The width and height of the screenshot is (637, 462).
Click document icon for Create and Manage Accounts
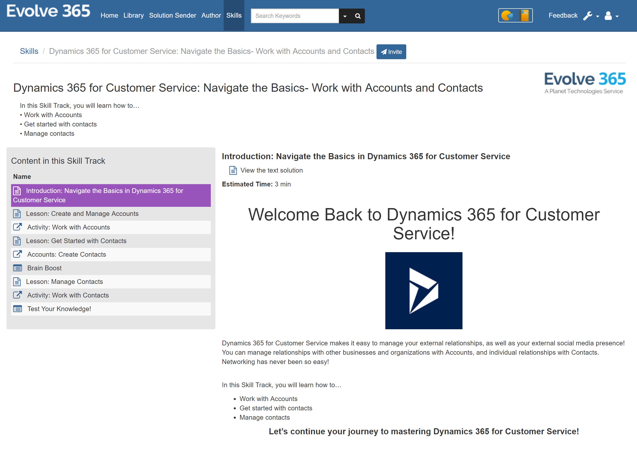tap(17, 214)
